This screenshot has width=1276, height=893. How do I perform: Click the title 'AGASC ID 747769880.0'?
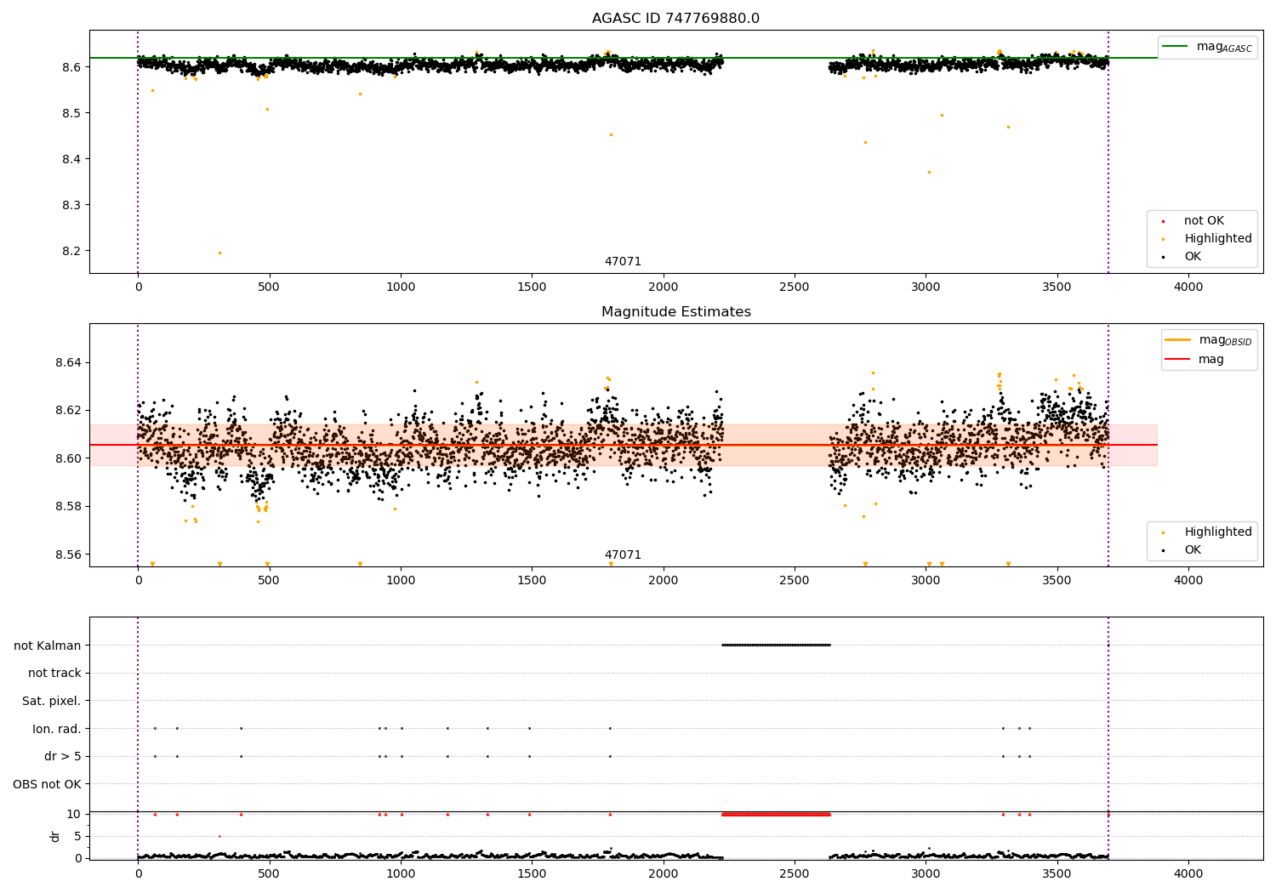click(675, 19)
